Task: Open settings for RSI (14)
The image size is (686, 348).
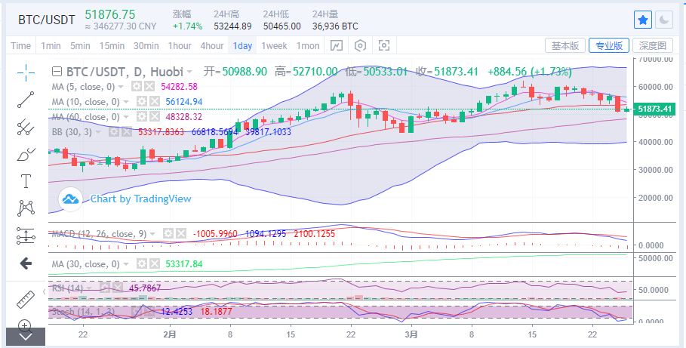Action: coord(105,288)
